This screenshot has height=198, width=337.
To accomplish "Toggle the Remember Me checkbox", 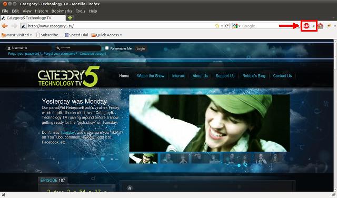I will (x=107, y=48).
